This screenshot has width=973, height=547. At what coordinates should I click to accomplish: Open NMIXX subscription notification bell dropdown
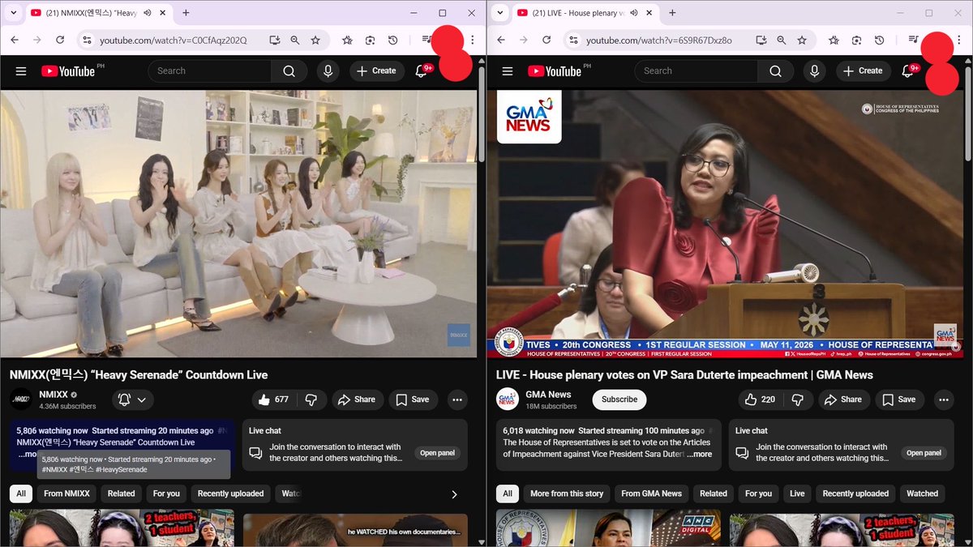132,400
